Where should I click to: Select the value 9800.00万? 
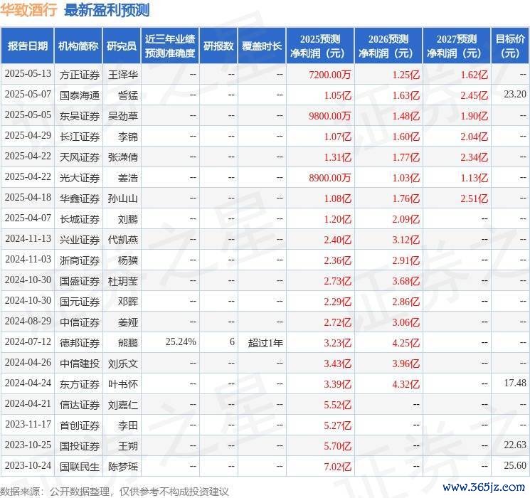(x=329, y=116)
